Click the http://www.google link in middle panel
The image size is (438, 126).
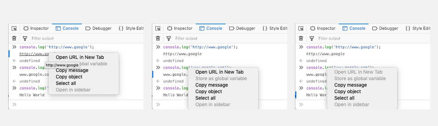[182, 54]
